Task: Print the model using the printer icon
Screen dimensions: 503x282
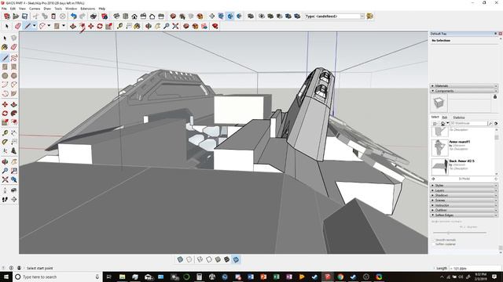Action: coord(94,16)
